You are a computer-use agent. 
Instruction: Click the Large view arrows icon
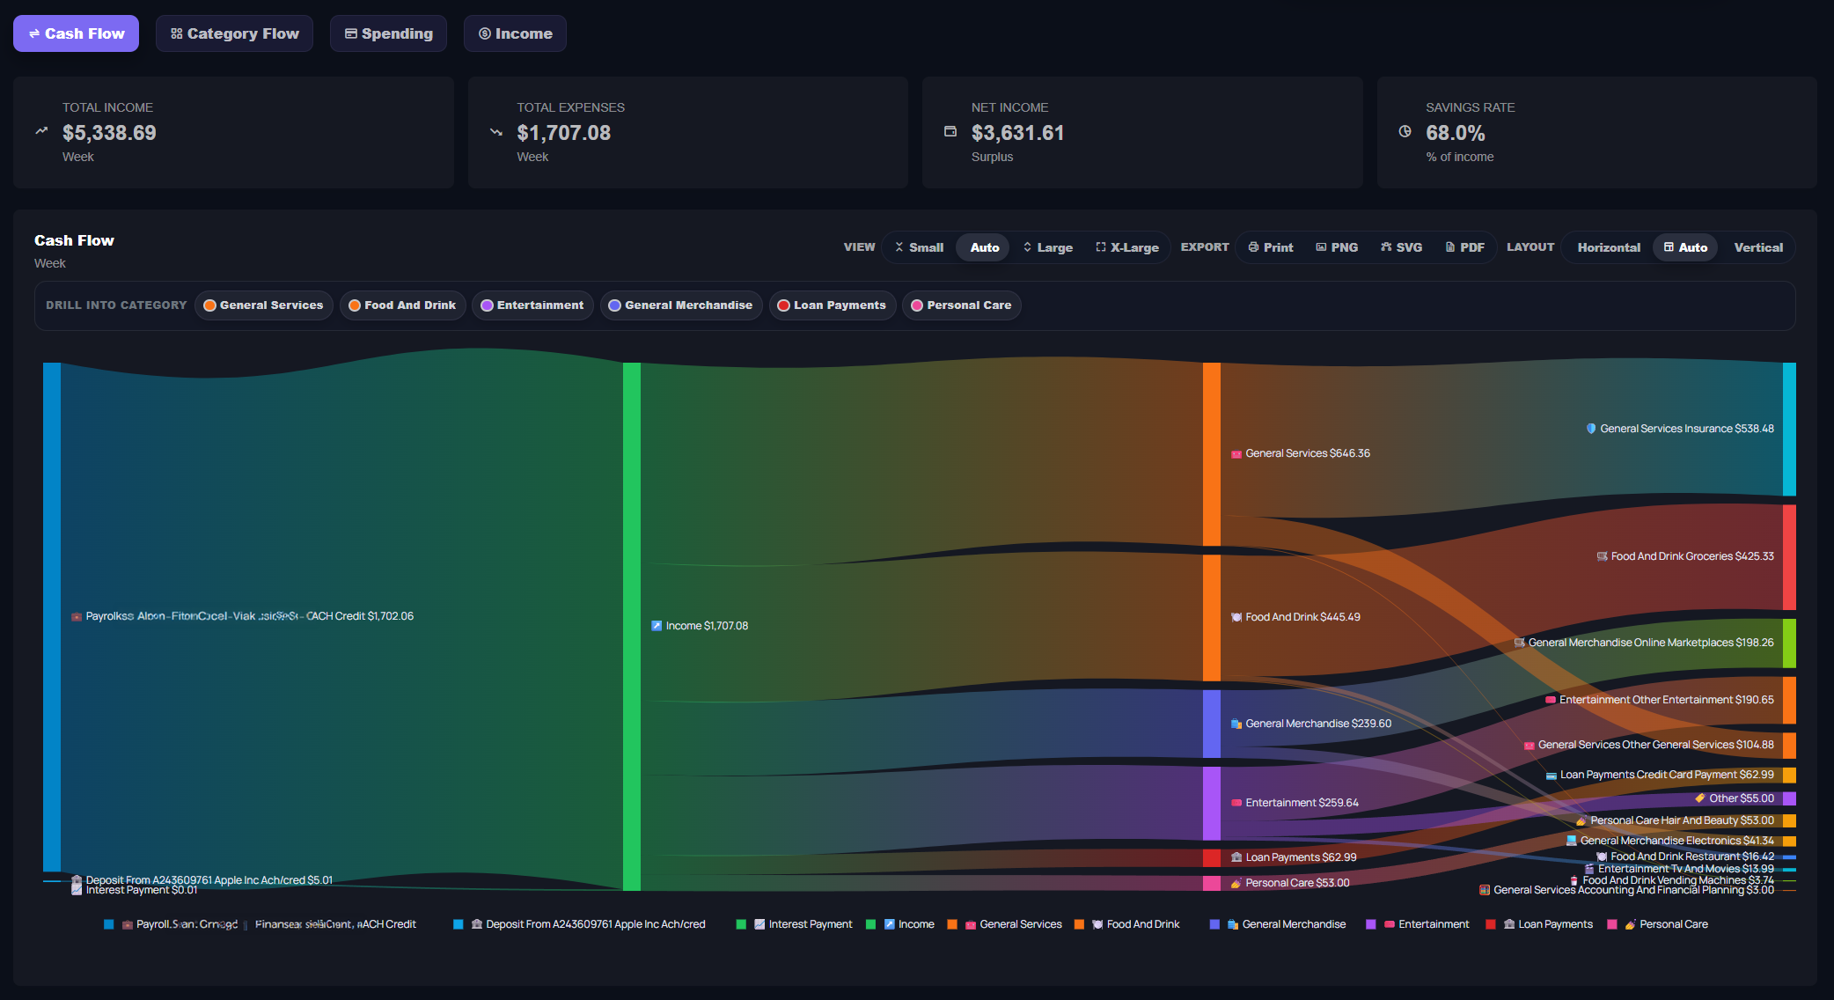tap(1027, 247)
